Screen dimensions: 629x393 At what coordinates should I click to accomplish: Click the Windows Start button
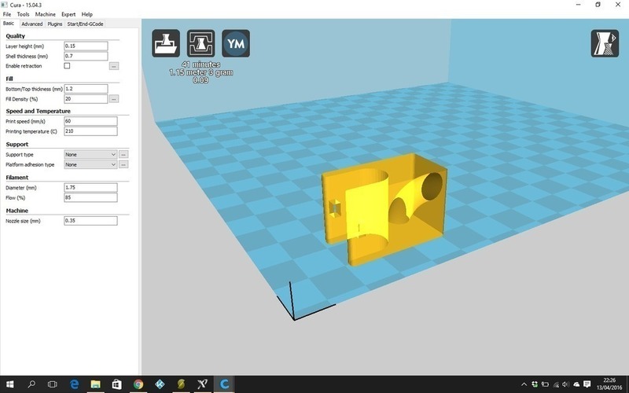point(10,384)
